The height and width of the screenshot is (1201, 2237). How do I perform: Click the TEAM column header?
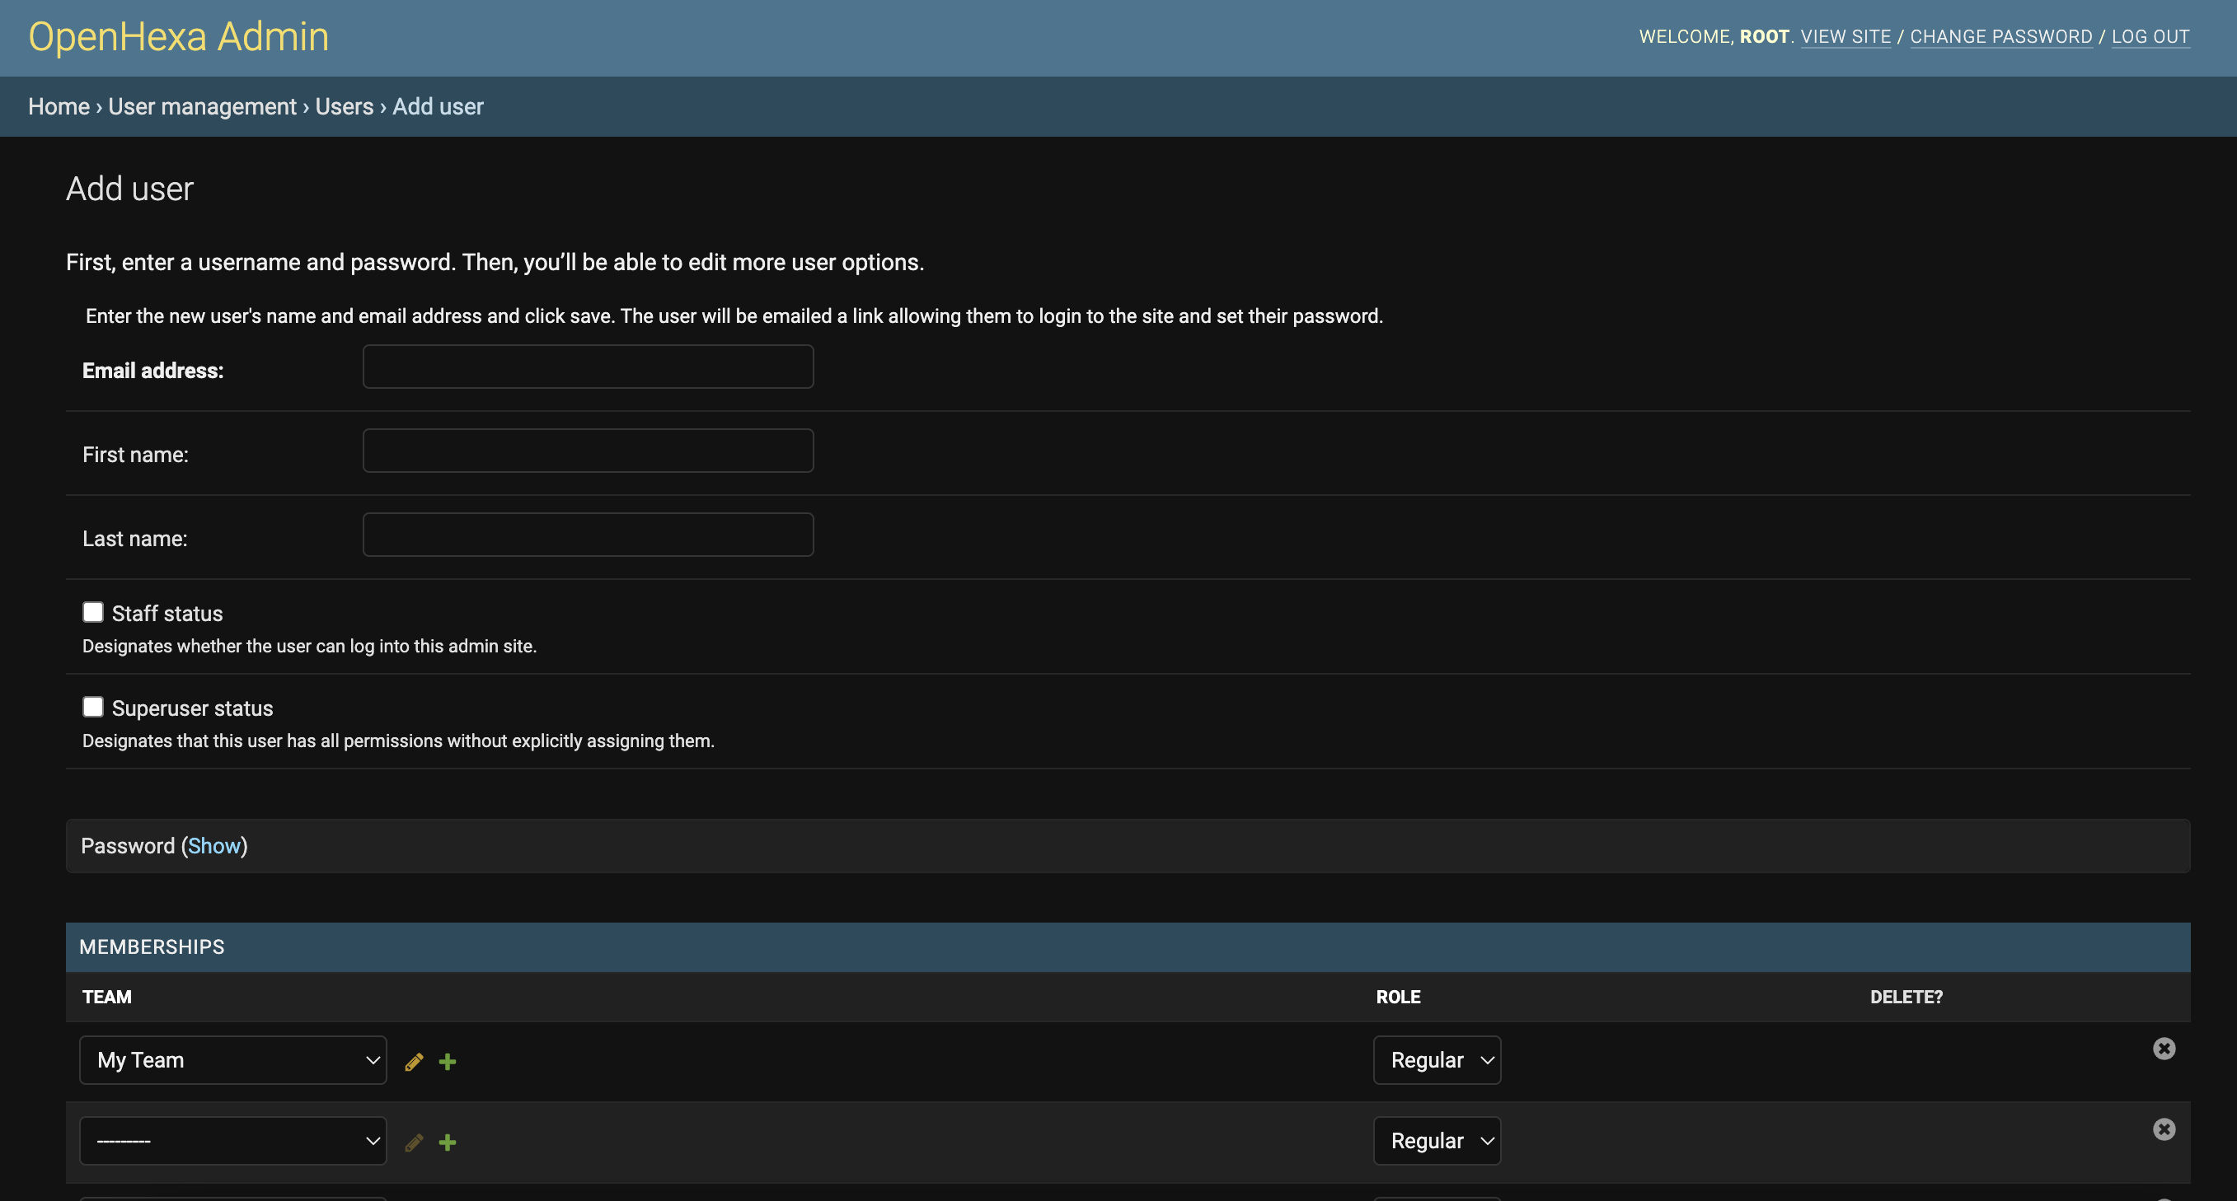[107, 997]
